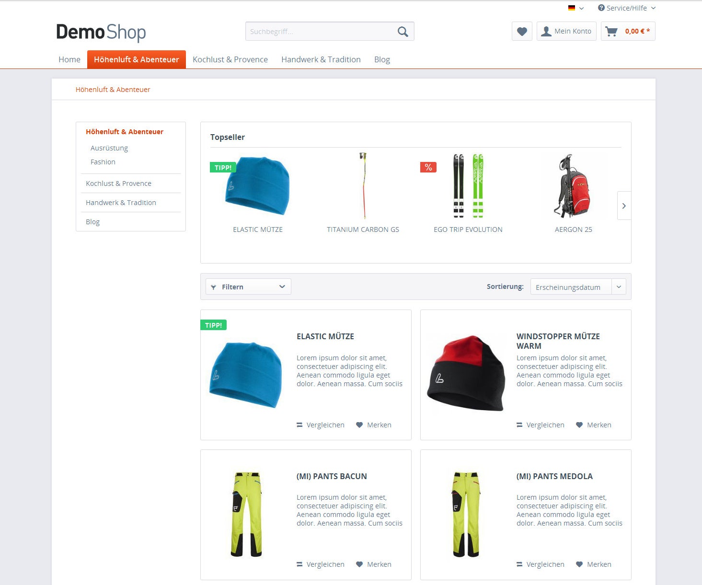Click the Elastic Mütze Lorem ipsum description
Screen dimensions: 702x585
[349, 371]
